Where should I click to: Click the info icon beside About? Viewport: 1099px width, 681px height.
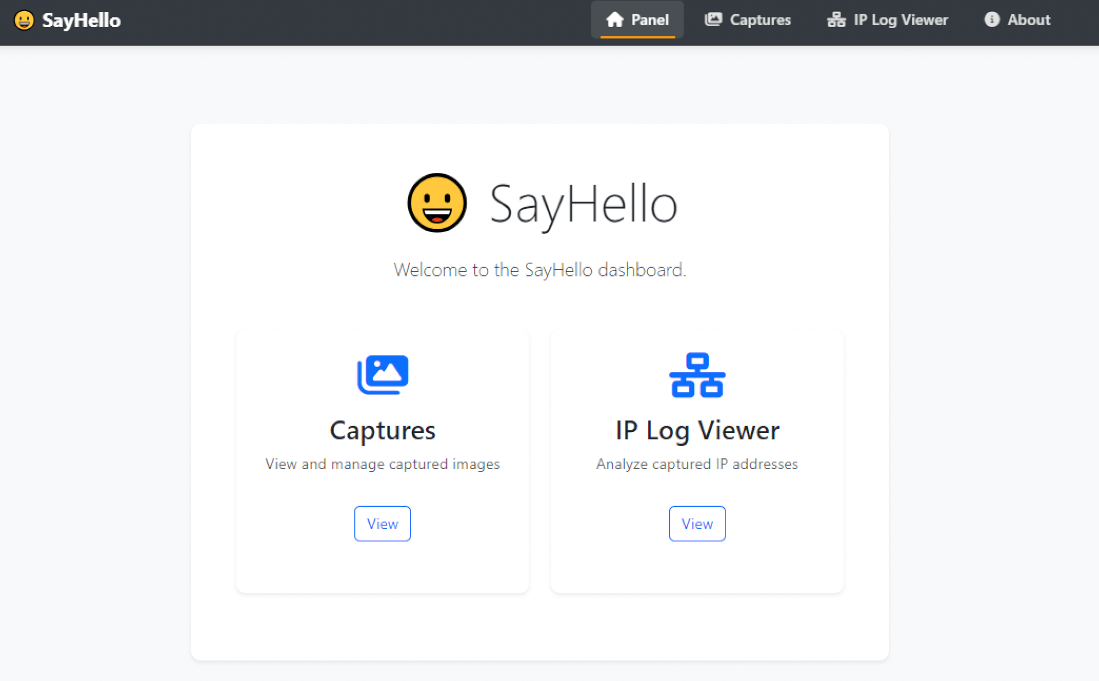(x=992, y=20)
